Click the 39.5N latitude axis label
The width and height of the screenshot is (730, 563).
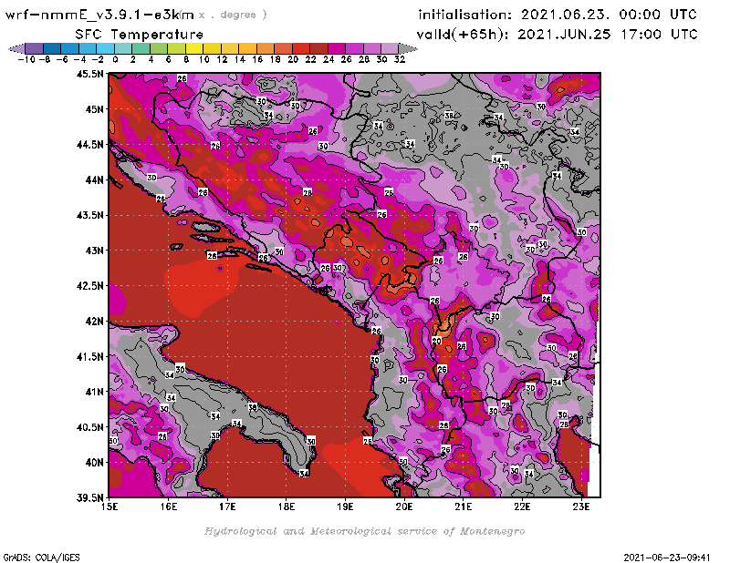coord(89,497)
